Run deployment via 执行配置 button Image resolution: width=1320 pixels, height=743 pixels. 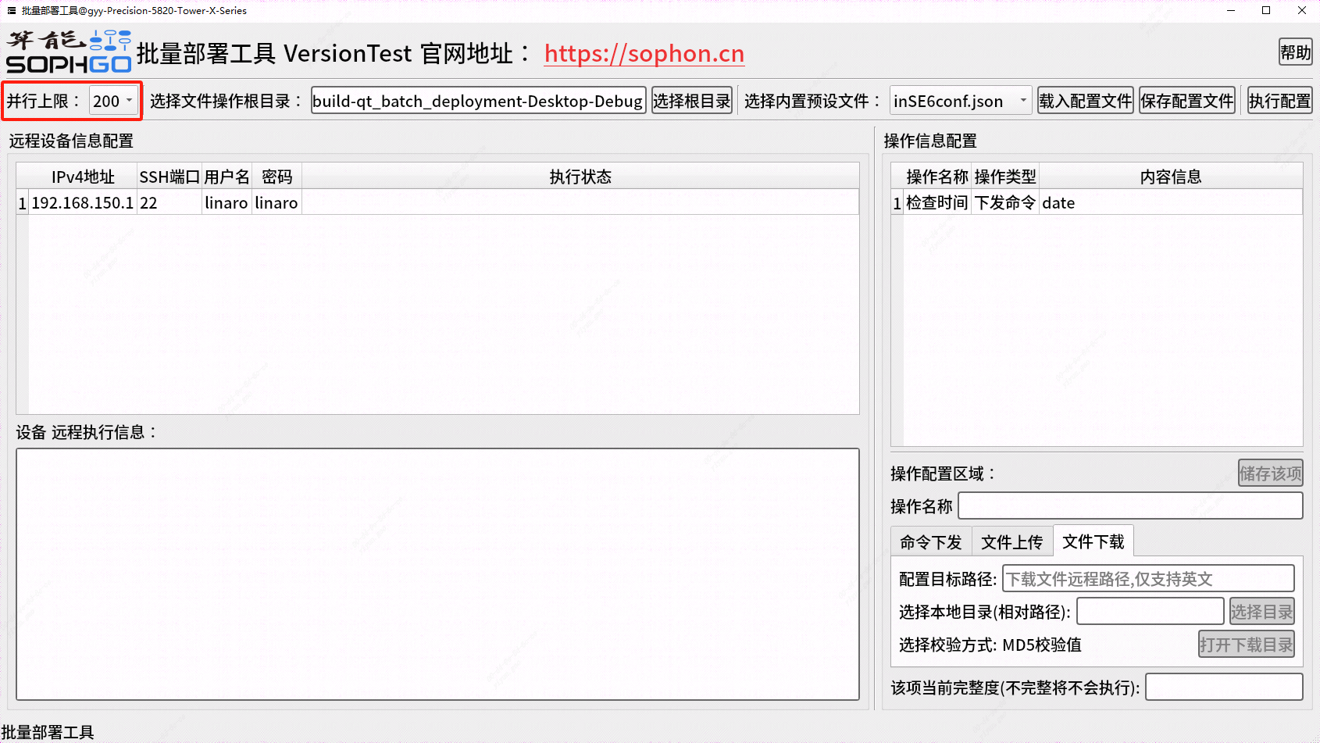tap(1279, 101)
